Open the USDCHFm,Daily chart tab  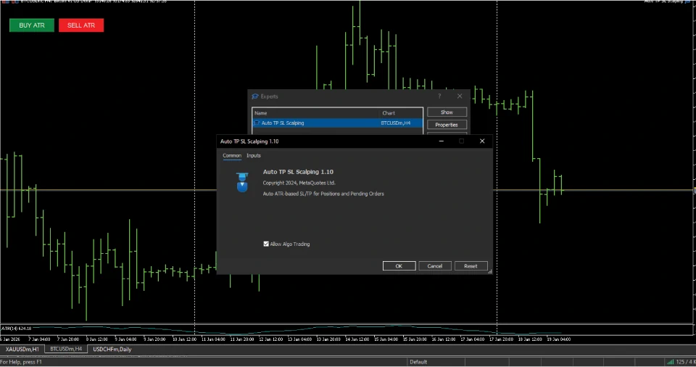pos(111,350)
